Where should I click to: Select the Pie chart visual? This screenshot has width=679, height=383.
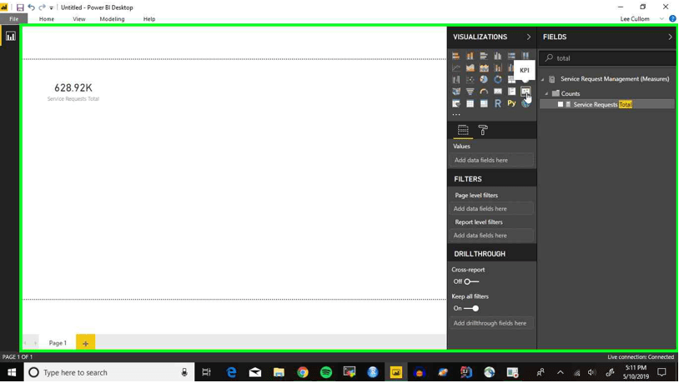[x=484, y=80]
